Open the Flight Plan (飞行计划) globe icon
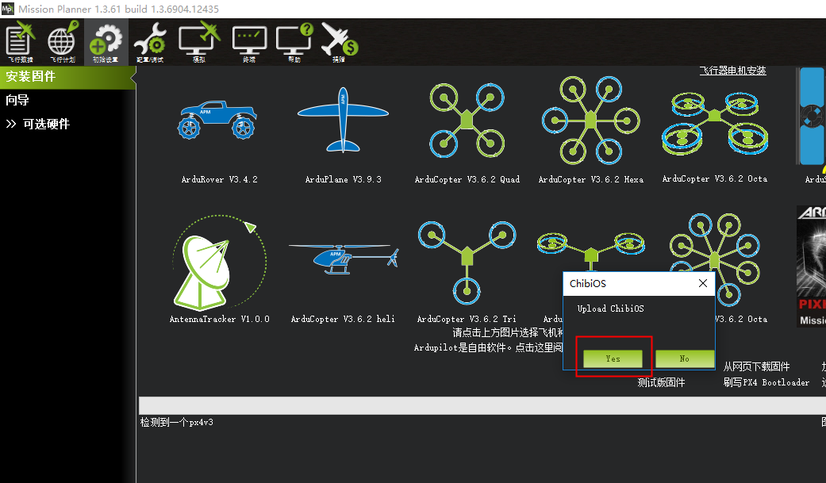The width and height of the screenshot is (826, 483). (x=62, y=41)
